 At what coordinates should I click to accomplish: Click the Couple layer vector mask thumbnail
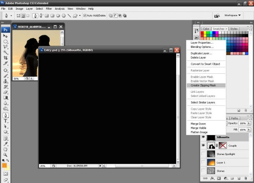223,145
